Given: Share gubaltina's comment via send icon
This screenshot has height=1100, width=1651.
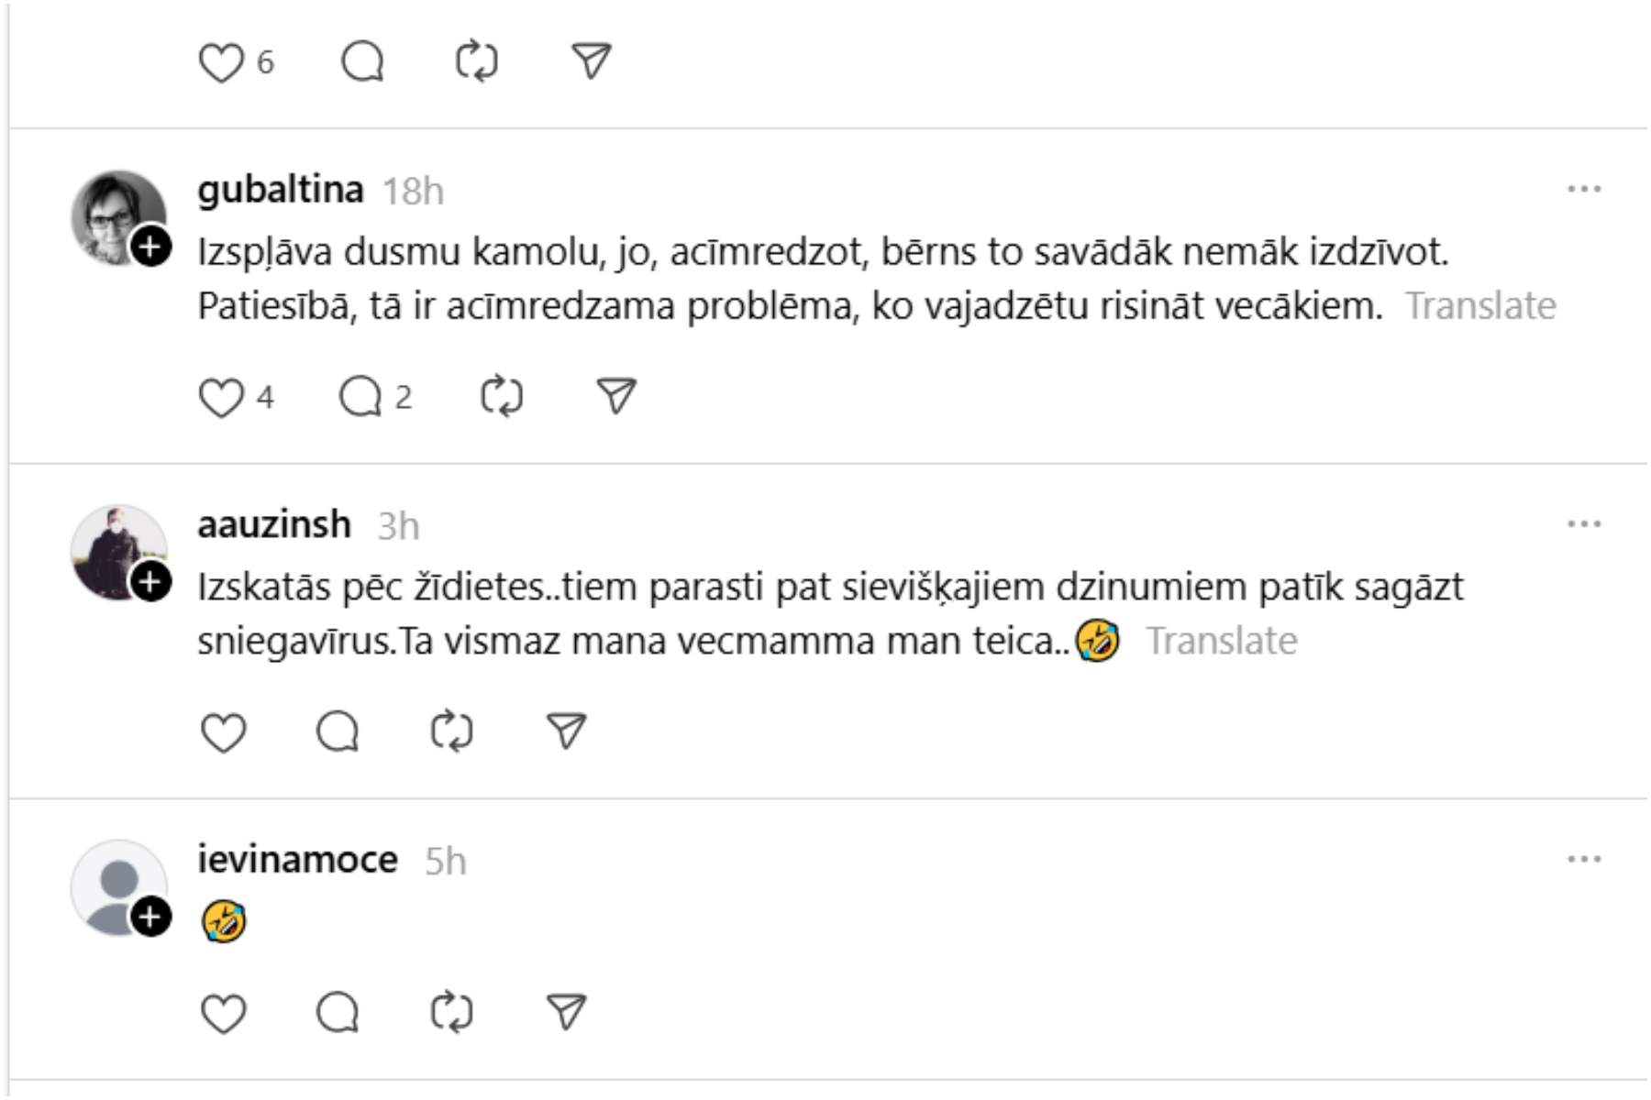Looking at the screenshot, I should [616, 396].
